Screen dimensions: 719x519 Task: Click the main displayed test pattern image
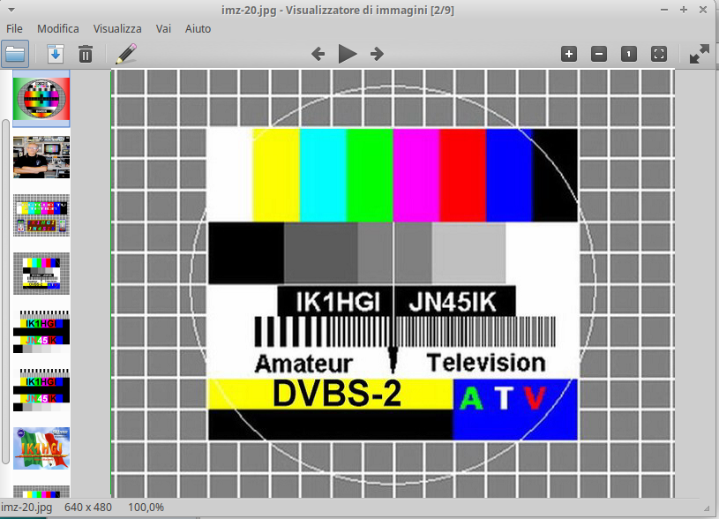coord(393,283)
